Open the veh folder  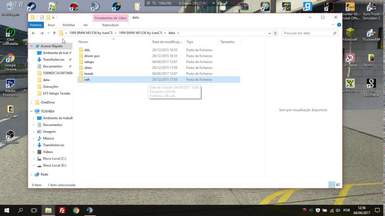click(x=159, y=79)
